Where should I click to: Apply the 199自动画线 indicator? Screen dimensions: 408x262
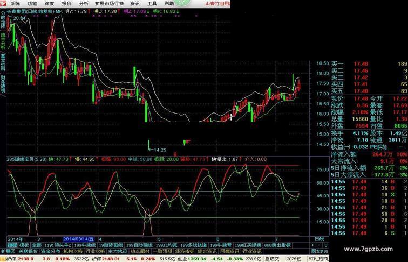click(x=139, y=245)
